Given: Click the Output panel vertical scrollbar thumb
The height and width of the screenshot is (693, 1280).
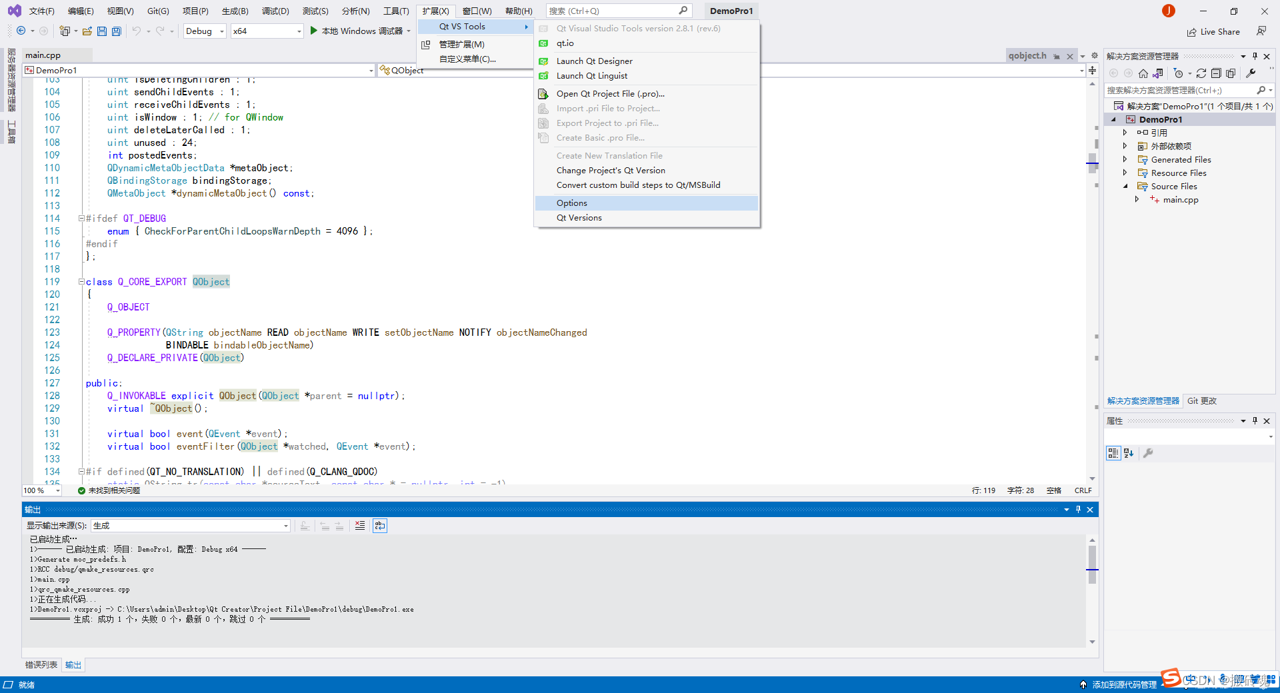Looking at the screenshot, I should click(x=1092, y=564).
